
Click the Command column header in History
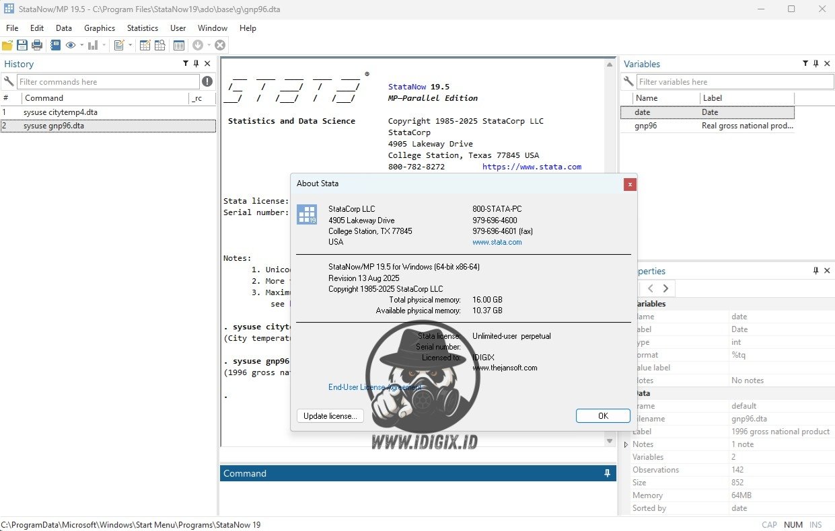pos(104,98)
